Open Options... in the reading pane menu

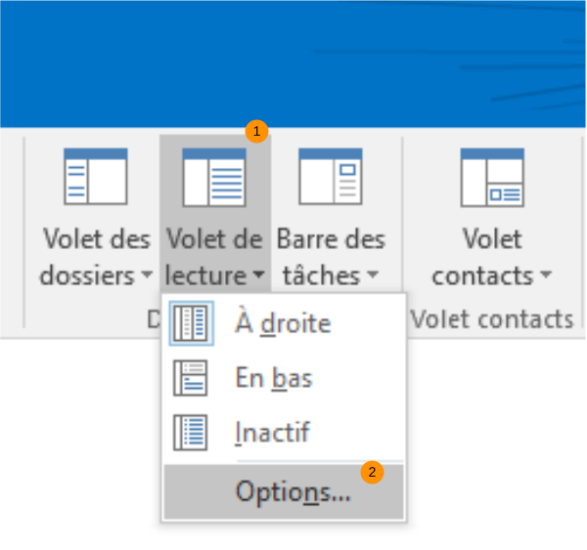point(293,493)
